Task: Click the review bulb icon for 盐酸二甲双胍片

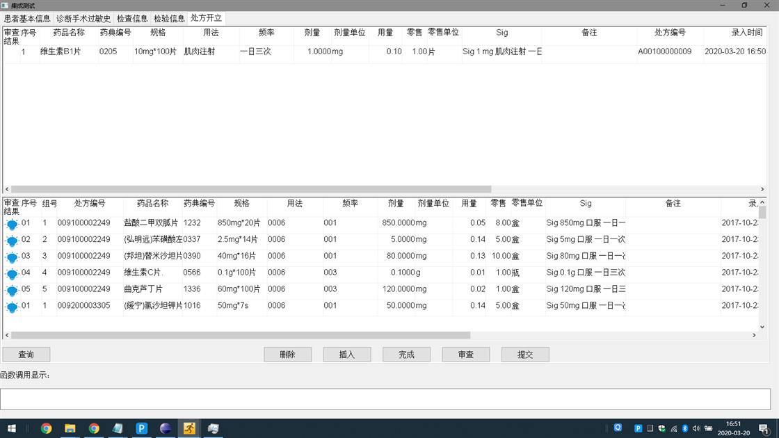Action: 12,224
